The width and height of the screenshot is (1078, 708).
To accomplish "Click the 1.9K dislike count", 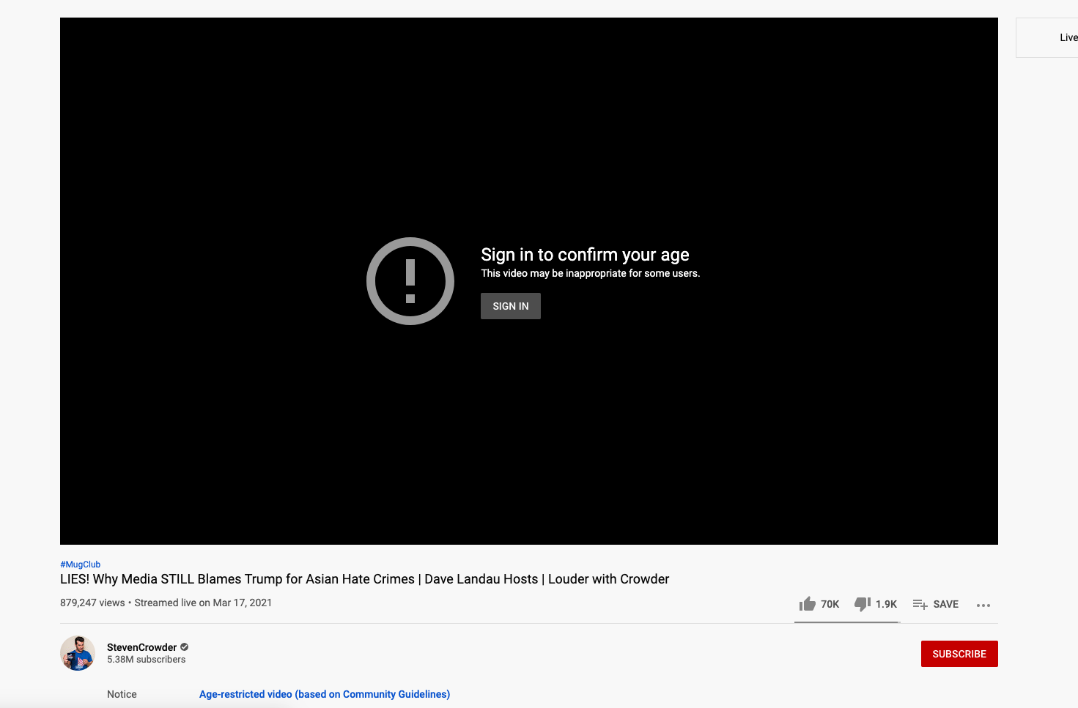I will [886, 604].
